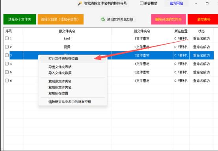The height and width of the screenshot is (151, 218).
Task: Choose 打开文件夹所在位置 from the context menu
Action: (73, 58)
